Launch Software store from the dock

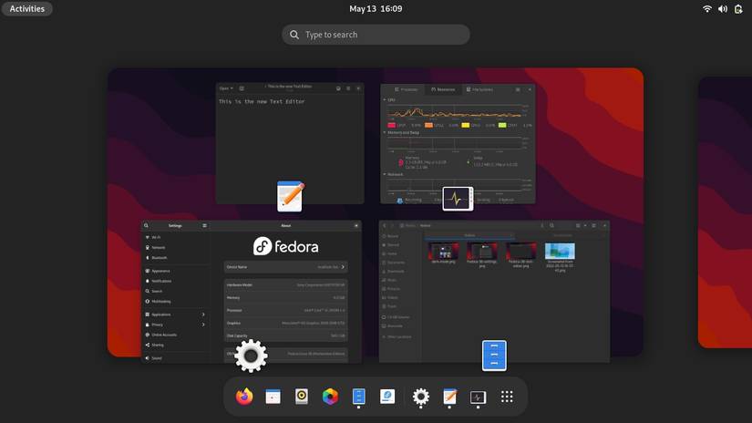(x=387, y=397)
